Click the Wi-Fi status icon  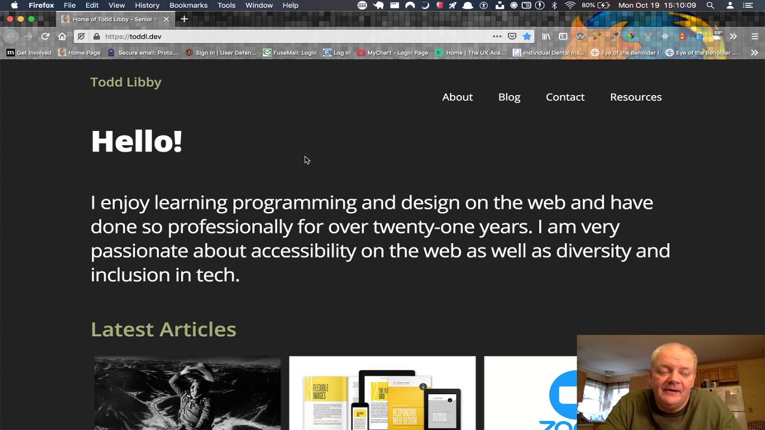570,5
